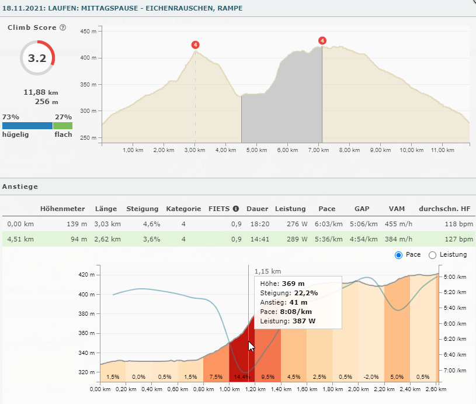Click the circular 3.2 Climb Score gauge

coord(37,58)
